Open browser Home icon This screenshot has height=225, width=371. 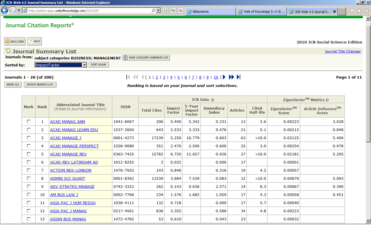click(352, 11)
